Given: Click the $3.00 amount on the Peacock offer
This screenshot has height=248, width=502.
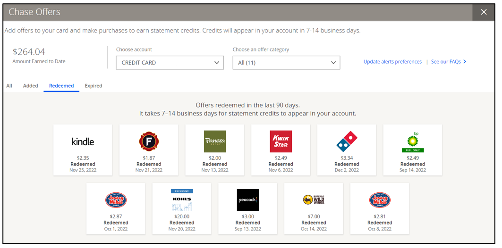Looking at the screenshot, I should (248, 216).
